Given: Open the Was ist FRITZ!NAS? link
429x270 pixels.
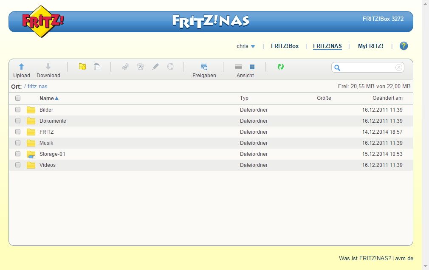Looking at the screenshot, I should click(365, 258).
